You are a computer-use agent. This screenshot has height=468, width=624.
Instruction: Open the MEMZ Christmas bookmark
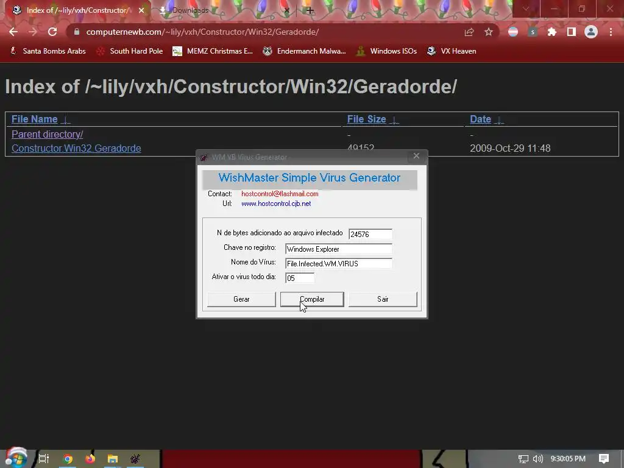pos(213,51)
